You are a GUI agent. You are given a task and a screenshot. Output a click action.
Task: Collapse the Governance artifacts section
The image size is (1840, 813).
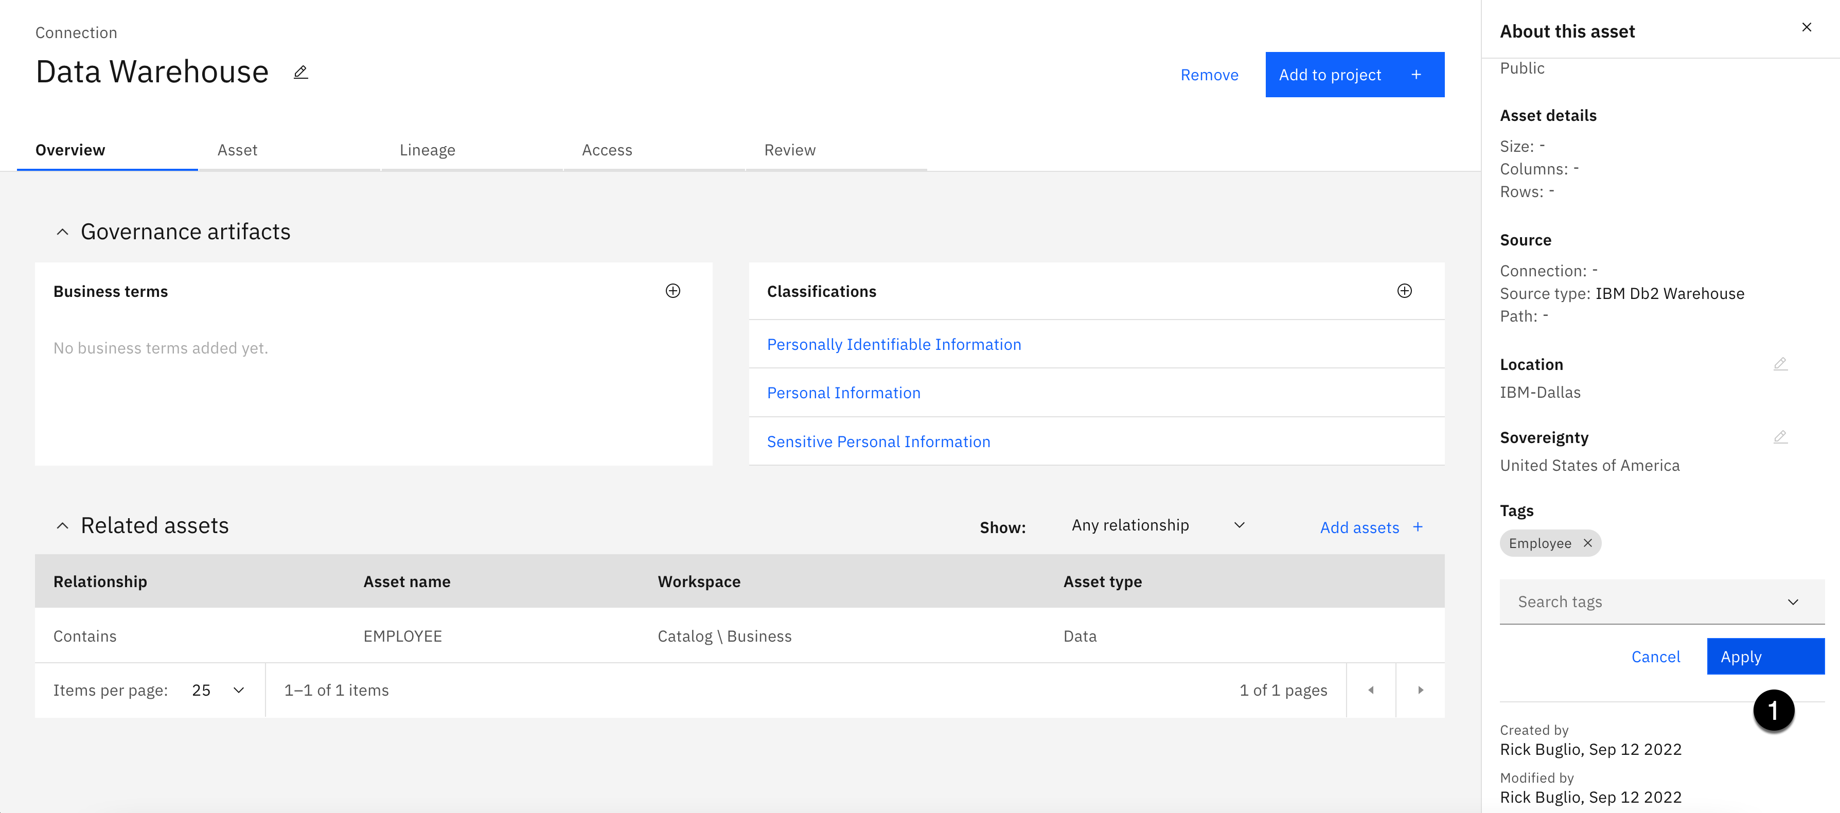coord(63,232)
